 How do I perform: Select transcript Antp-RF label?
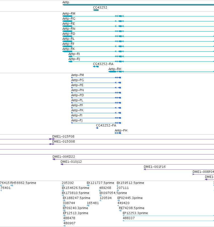[68, 44]
